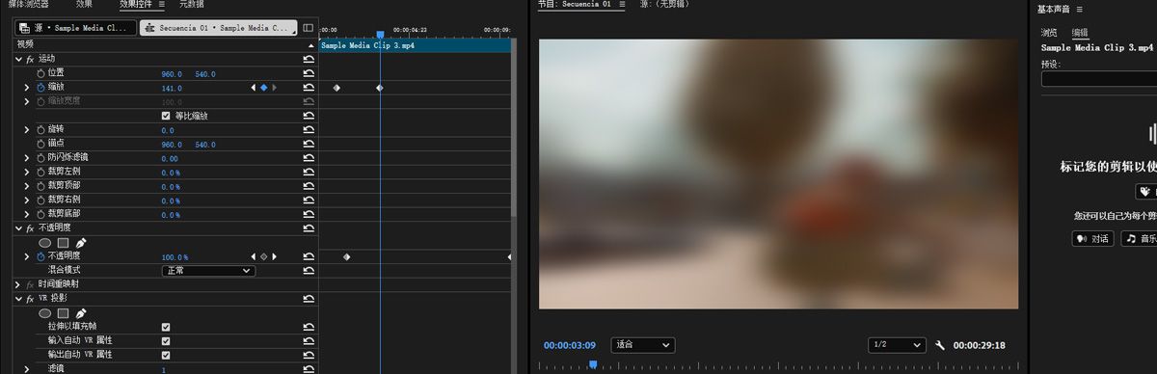Reset the 运动 effect
This screenshot has width=1157, height=374.
tap(309, 59)
